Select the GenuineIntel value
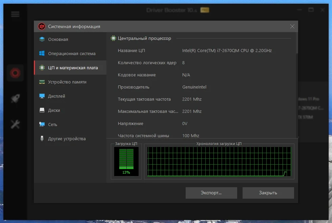Viewport: 332px width, 223px height. click(x=194, y=87)
